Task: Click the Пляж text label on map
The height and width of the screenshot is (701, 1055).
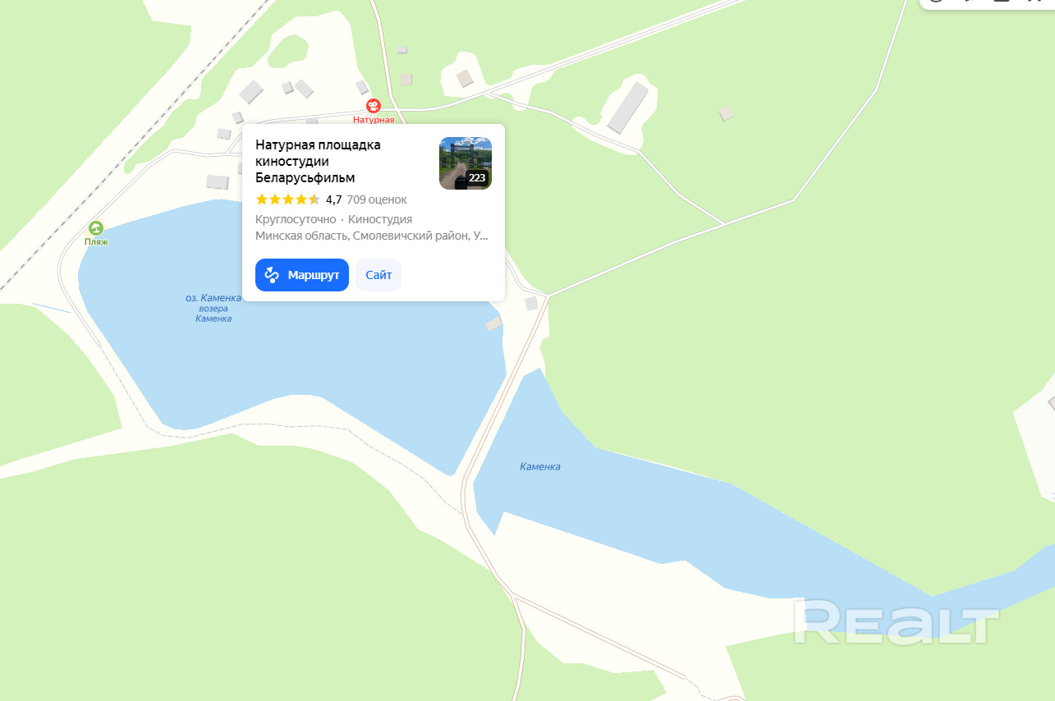Action: (x=96, y=242)
